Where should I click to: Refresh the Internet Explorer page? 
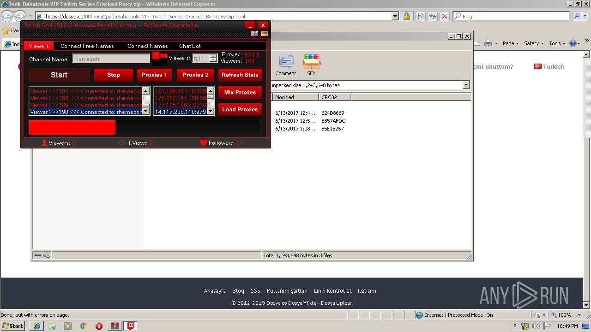tap(433, 16)
